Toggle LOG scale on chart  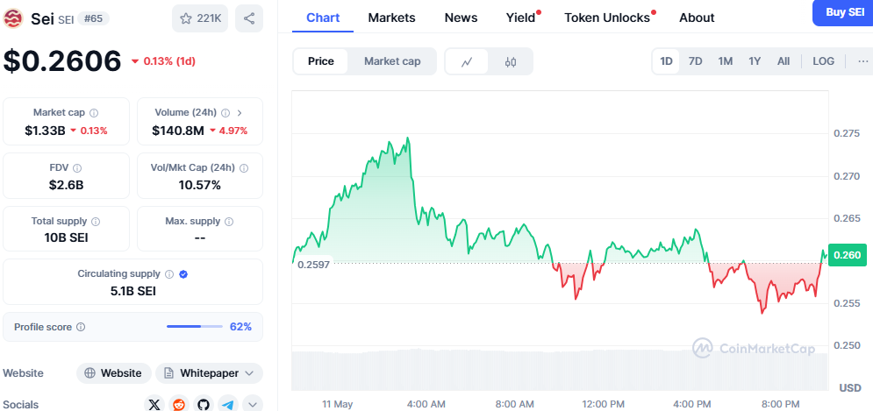point(824,61)
